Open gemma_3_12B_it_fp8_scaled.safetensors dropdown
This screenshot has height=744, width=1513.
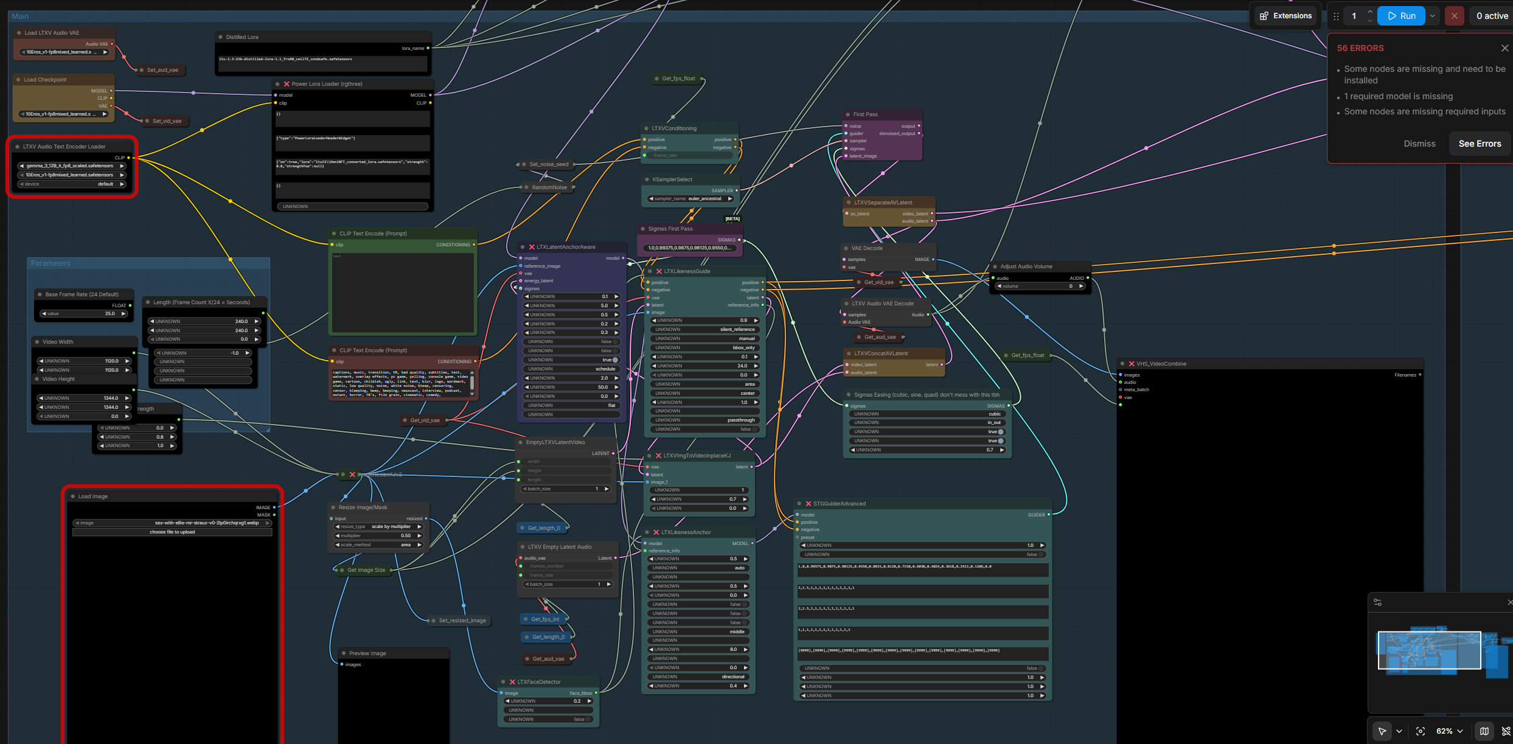pyautogui.click(x=72, y=166)
